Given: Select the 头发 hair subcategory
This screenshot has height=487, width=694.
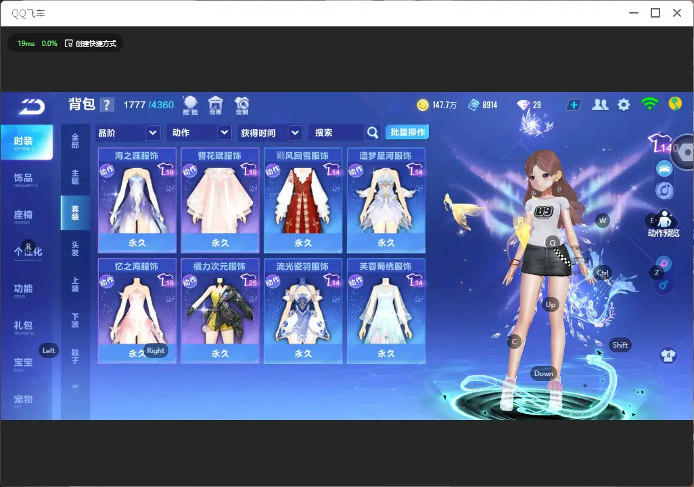Looking at the screenshot, I should [x=75, y=249].
